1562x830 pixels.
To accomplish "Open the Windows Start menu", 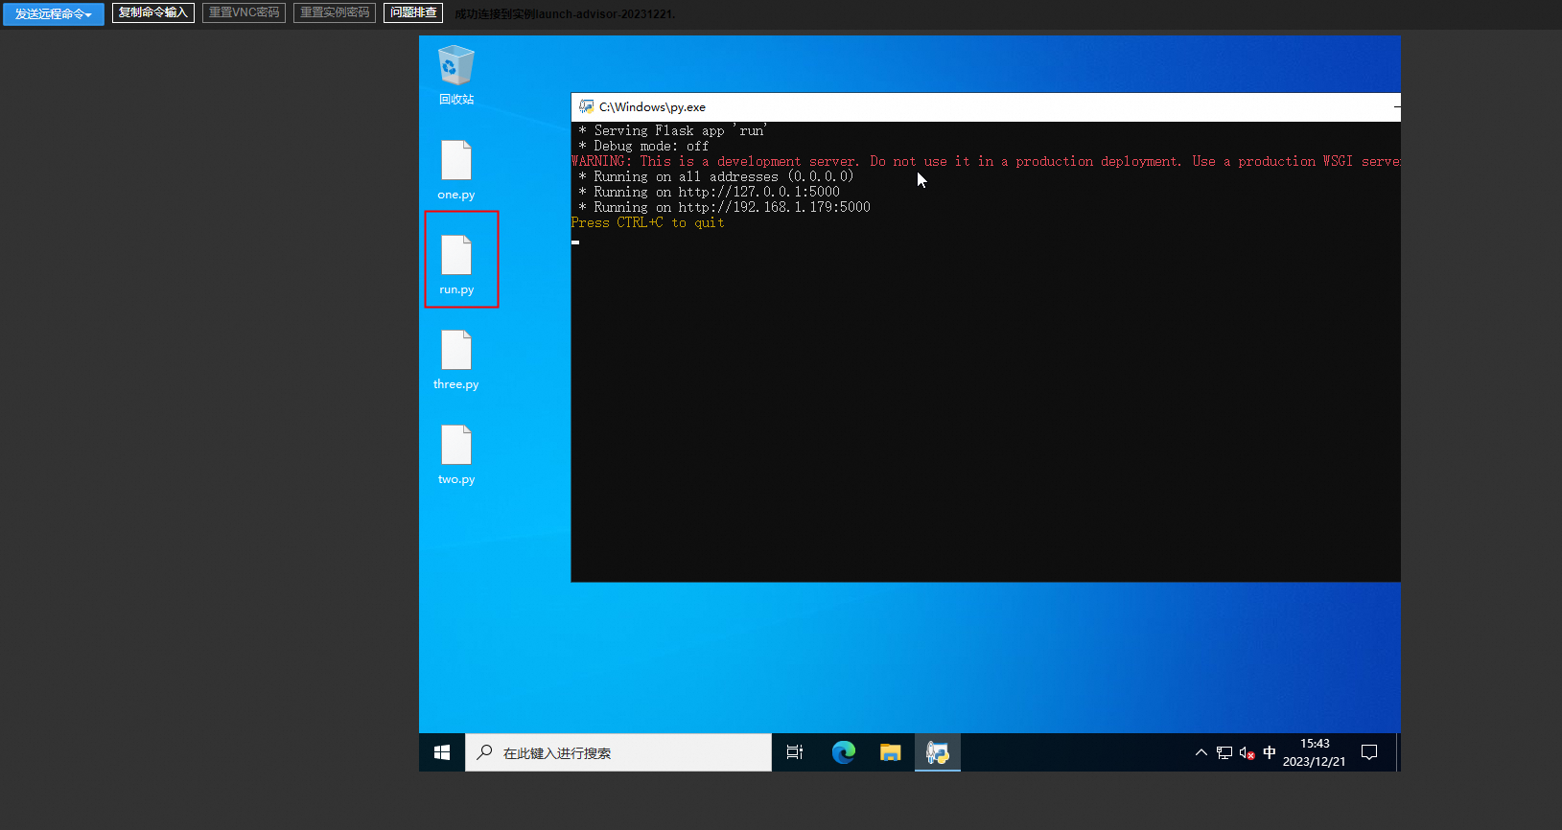I will tap(442, 752).
